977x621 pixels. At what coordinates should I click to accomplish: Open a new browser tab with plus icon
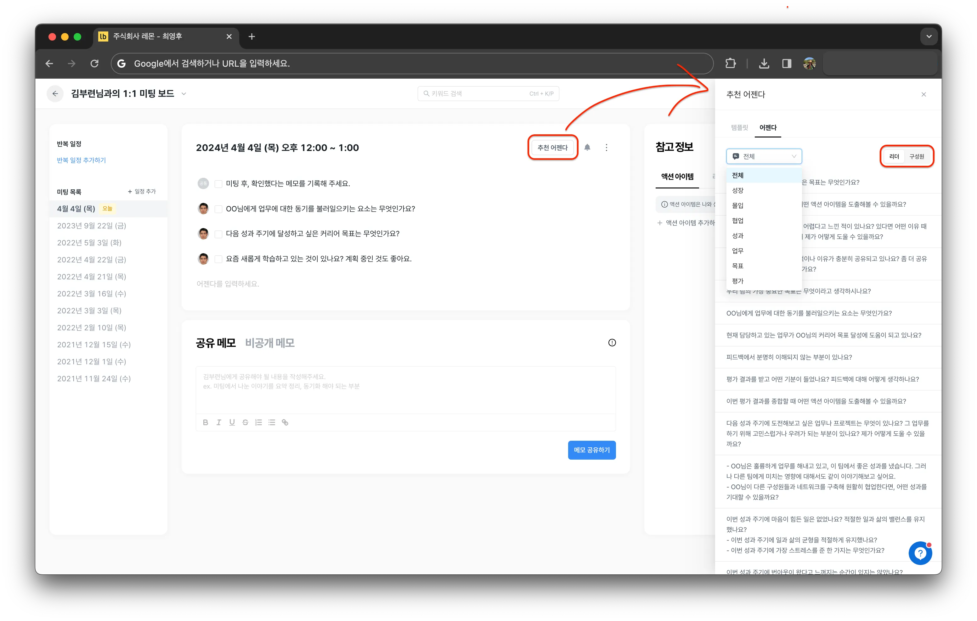251,36
